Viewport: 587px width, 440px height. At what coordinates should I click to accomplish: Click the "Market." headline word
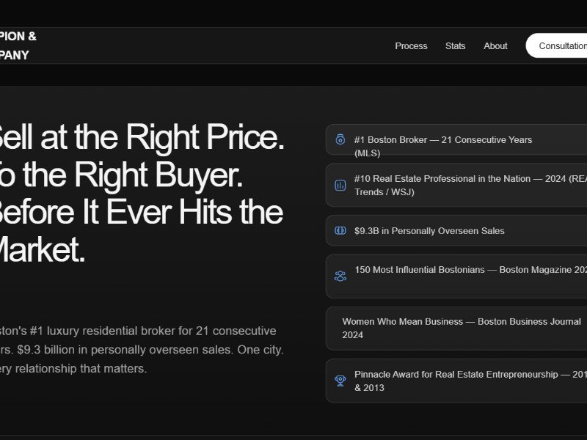(43, 250)
